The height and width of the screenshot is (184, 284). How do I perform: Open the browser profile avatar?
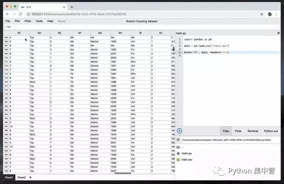click(x=270, y=14)
